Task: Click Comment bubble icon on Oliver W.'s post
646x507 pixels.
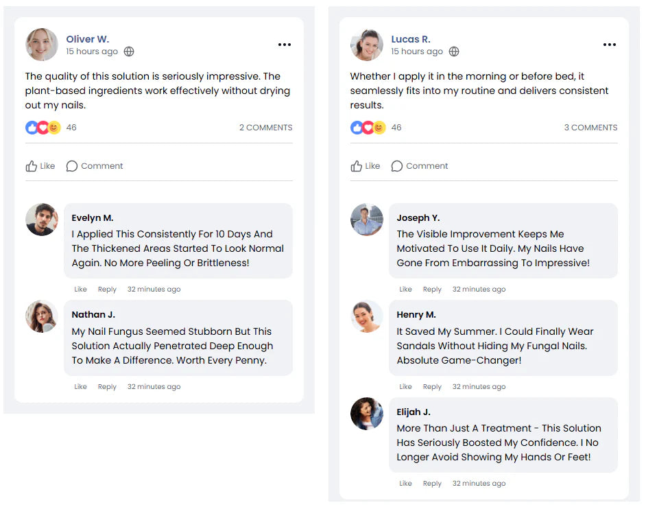Action: point(72,166)
